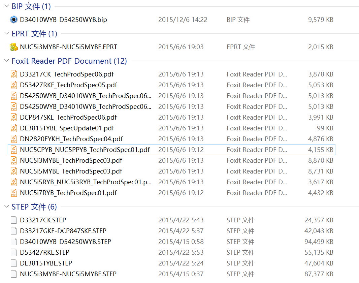
Task: Click the Foxit Reader PDF Document (12) header
Action: (x=69, y=61)
